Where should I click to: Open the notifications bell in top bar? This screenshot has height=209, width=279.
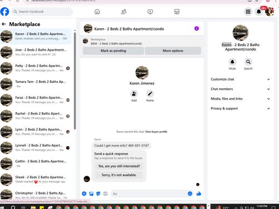pos(259,12)
